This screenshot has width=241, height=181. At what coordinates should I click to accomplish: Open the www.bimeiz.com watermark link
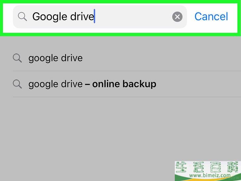pyautogui.click(x=210, y=175)
